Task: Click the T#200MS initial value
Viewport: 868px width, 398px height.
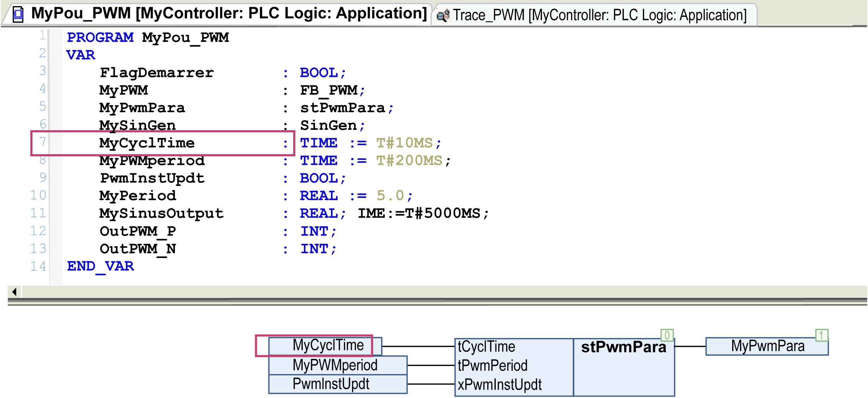Action: click(409, 161)
